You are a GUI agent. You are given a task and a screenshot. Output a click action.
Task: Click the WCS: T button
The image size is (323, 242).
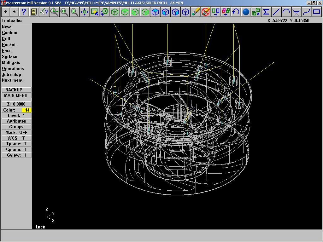point(16,138)
